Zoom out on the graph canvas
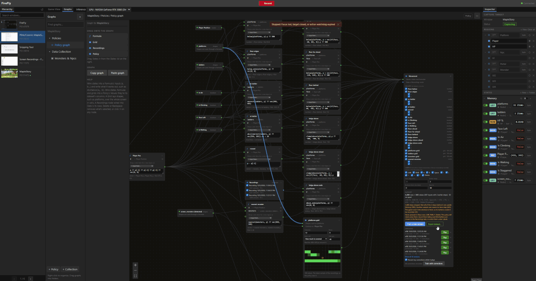 click(135, 271)
